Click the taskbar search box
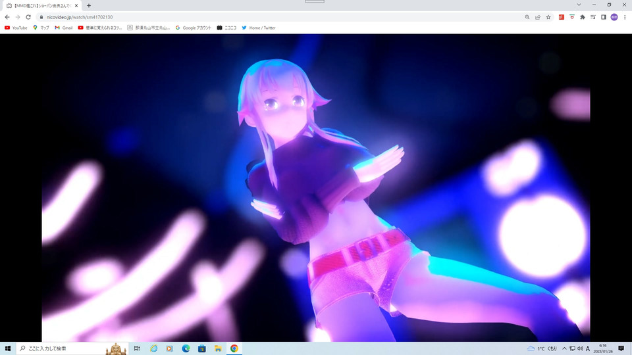The image size is (632, 355). 72,348
